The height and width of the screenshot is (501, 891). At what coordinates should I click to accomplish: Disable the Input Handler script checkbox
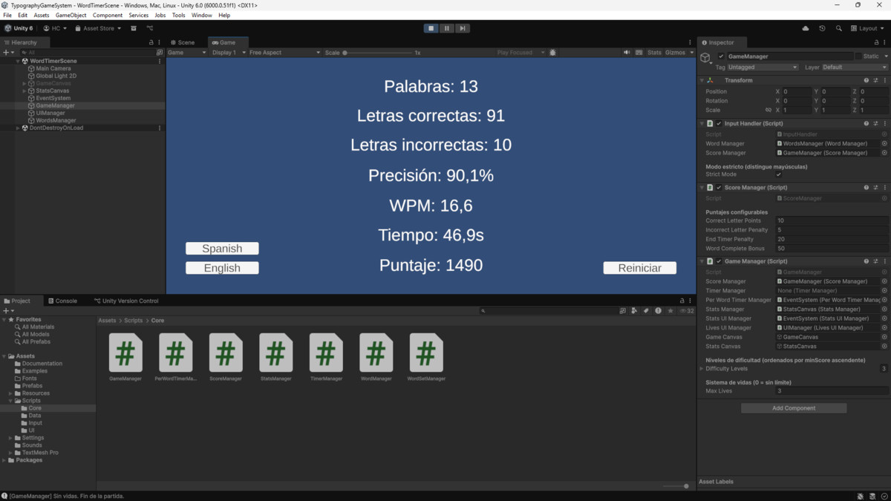tap(719, 123)
